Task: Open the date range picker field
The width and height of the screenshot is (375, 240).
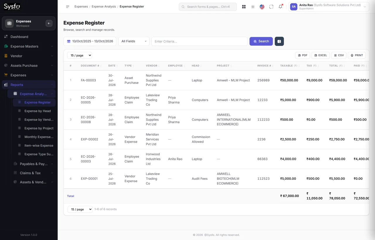Action: pyautogui.click(x=90, y=41)
